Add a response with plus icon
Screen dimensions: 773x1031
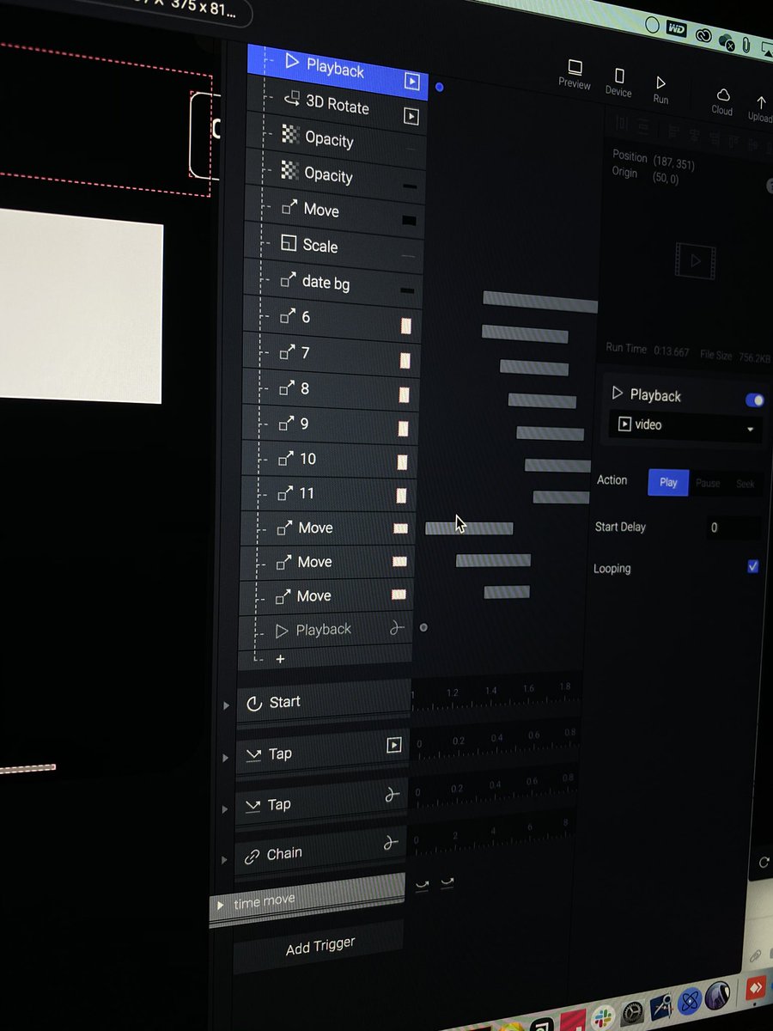[x=280, y=659]
